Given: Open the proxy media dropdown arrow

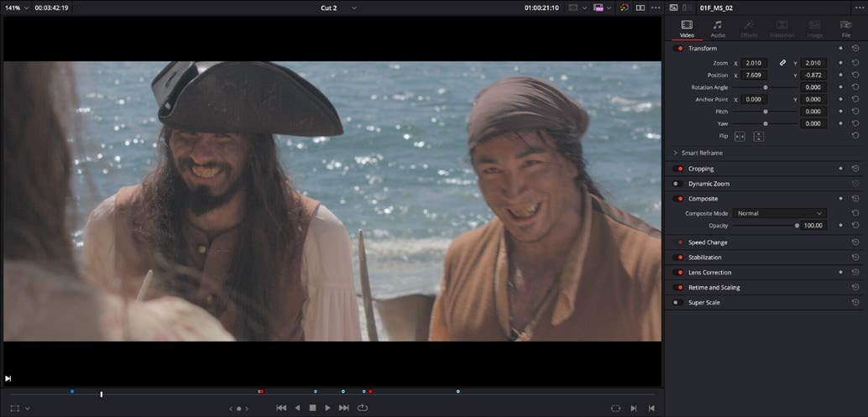Looking at the screenshot, I should click(x=609, y=8).
